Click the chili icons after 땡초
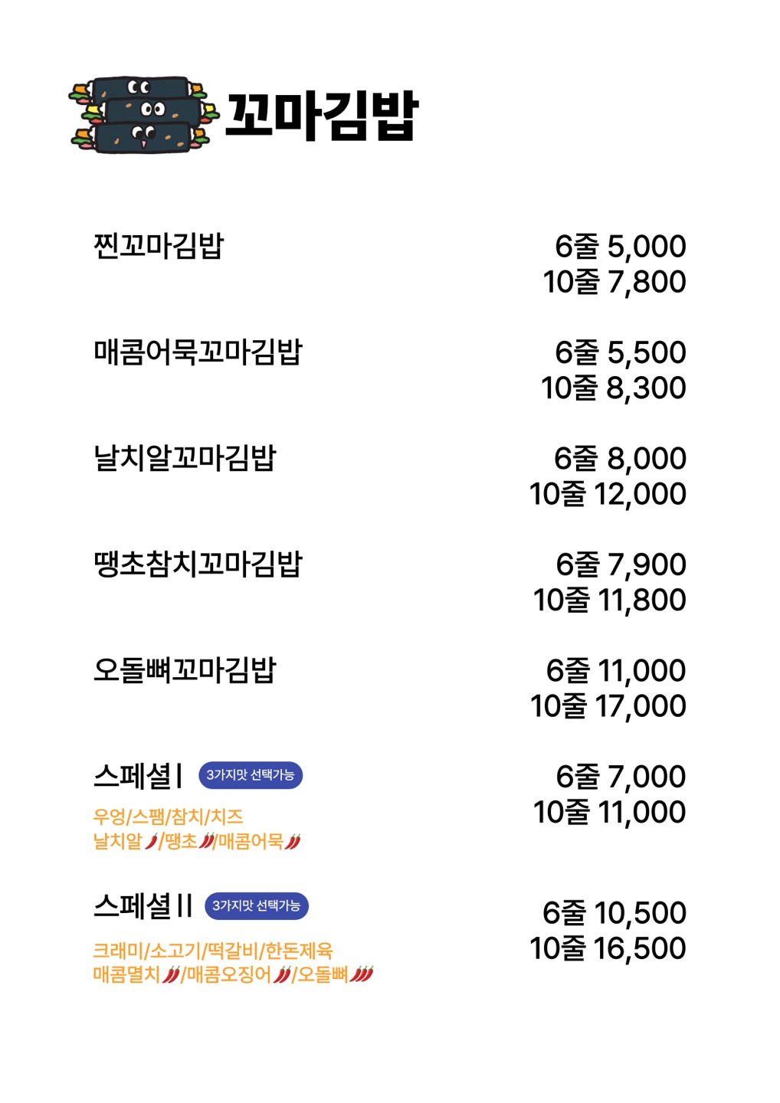 coord(207,842)
